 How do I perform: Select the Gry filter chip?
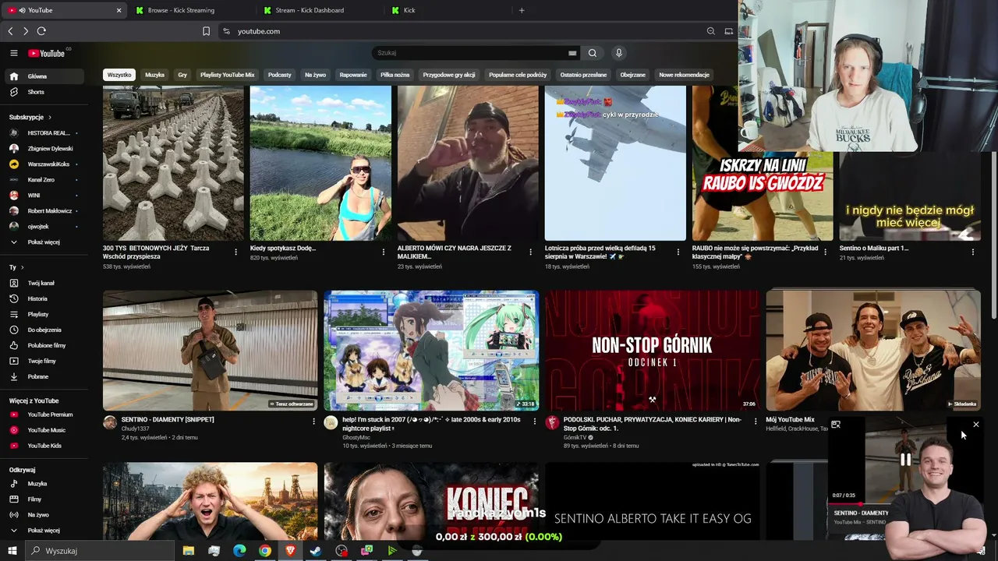182,75
